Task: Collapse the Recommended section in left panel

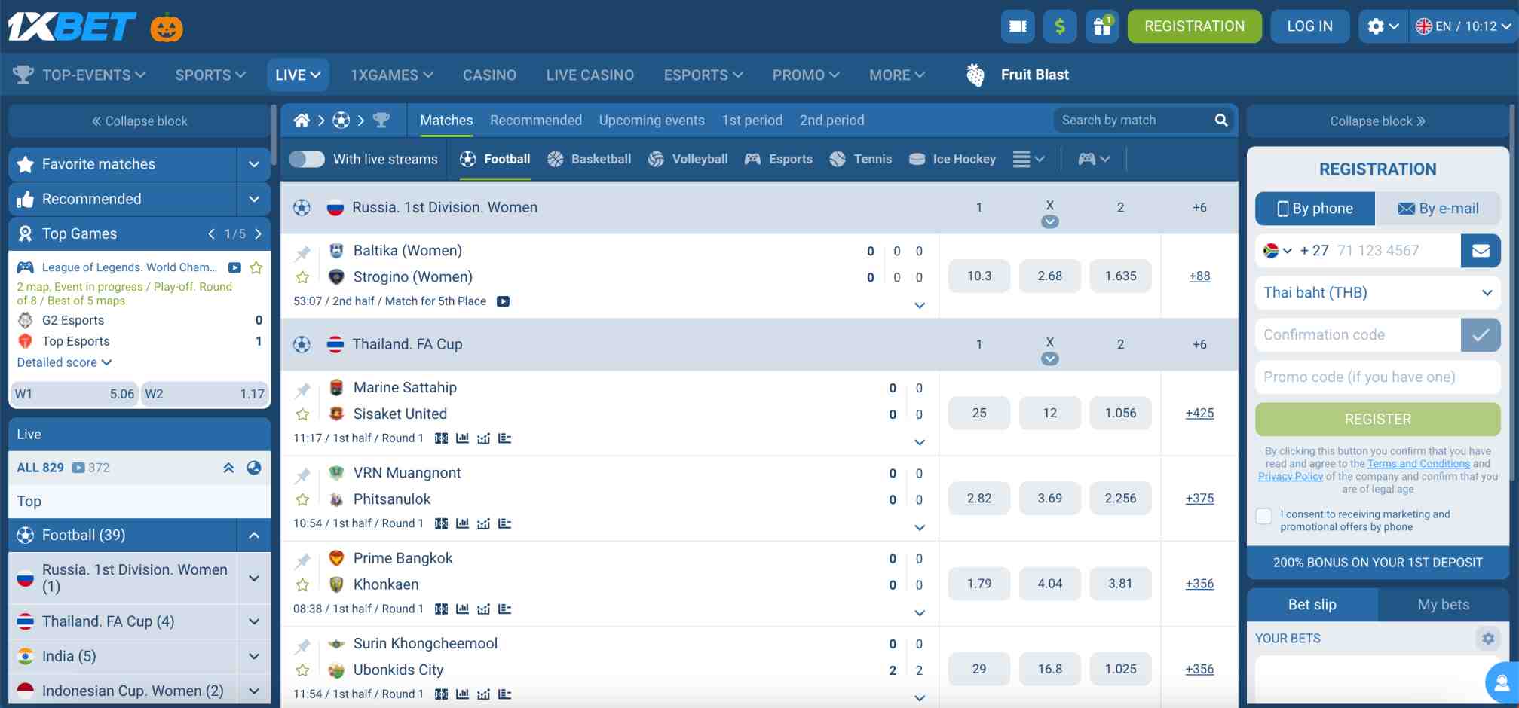Action: tap(253, 199)
